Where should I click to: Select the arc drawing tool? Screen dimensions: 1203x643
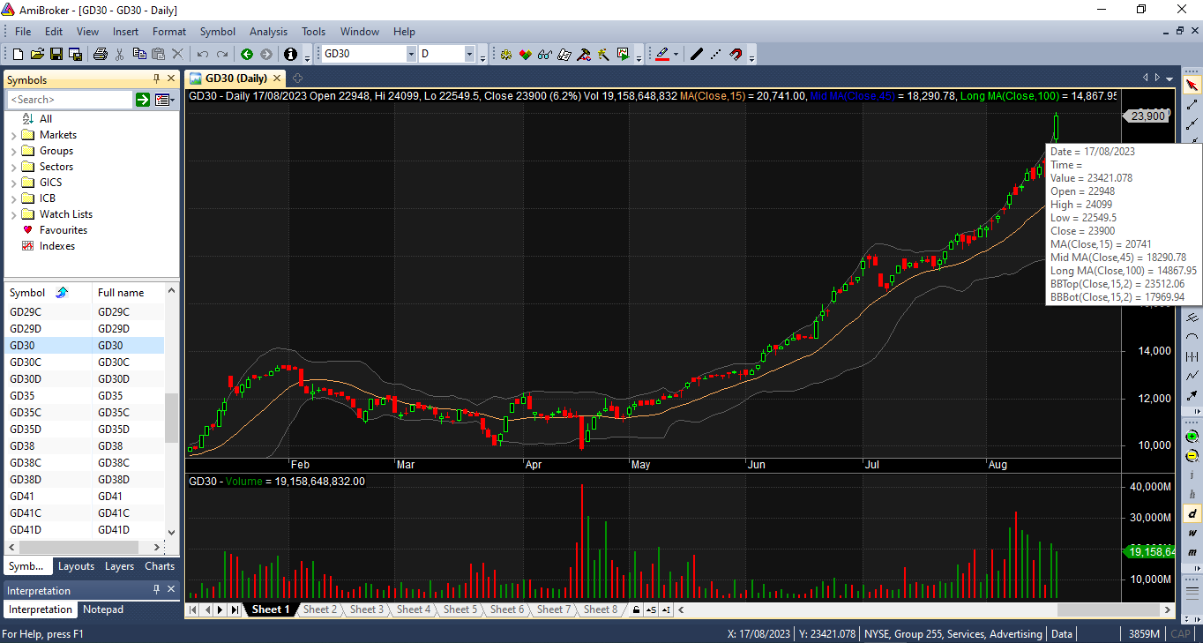[1192, 337]
